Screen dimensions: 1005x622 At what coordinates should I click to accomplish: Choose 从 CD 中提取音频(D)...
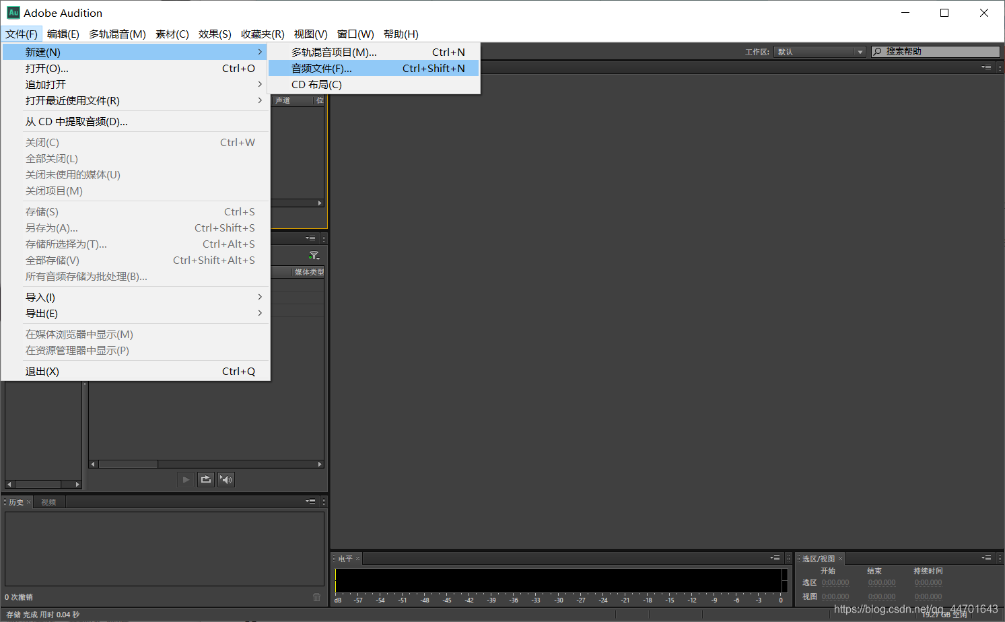135,121
